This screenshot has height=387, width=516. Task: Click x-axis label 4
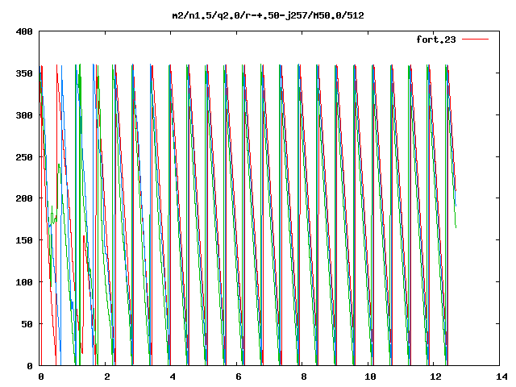[173, 377]
